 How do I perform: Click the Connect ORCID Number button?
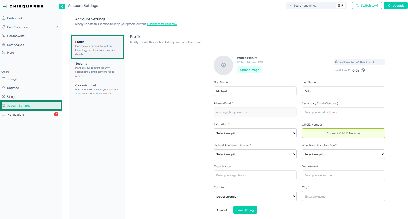pyautogui.click(x=343, y=133)
